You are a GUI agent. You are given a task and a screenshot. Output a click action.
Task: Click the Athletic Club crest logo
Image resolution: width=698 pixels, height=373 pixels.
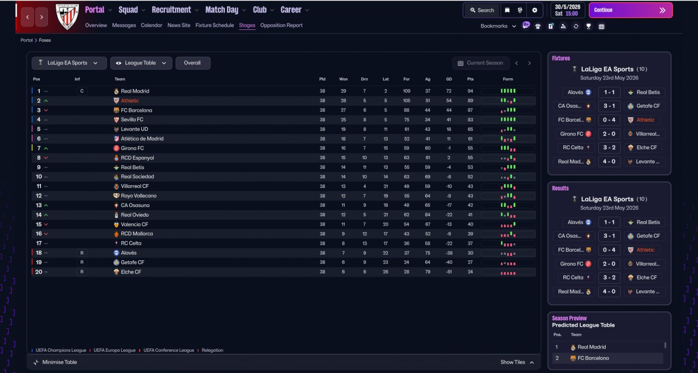tap(68, 16)
